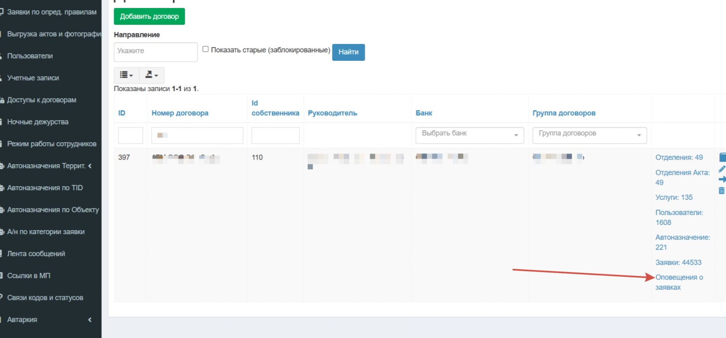Image resolution: width=726 pixels, height=338 pixels.
Task: Open 'Ночные дежурства' sidebar item
Action: click(x=37, y=122)
